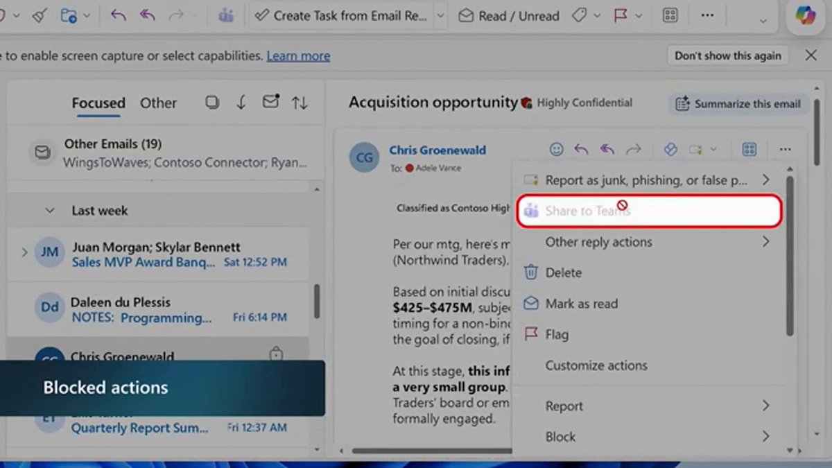The image size is (832, 468).
Task: Select the Dd avatar for Daleen du Plessis
Action: (49, 306)
